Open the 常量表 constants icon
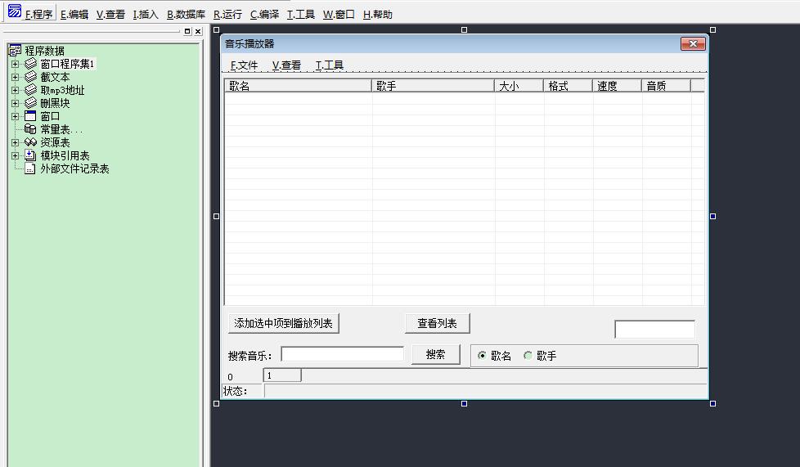The image size is (800, 467). coord(30,129)
